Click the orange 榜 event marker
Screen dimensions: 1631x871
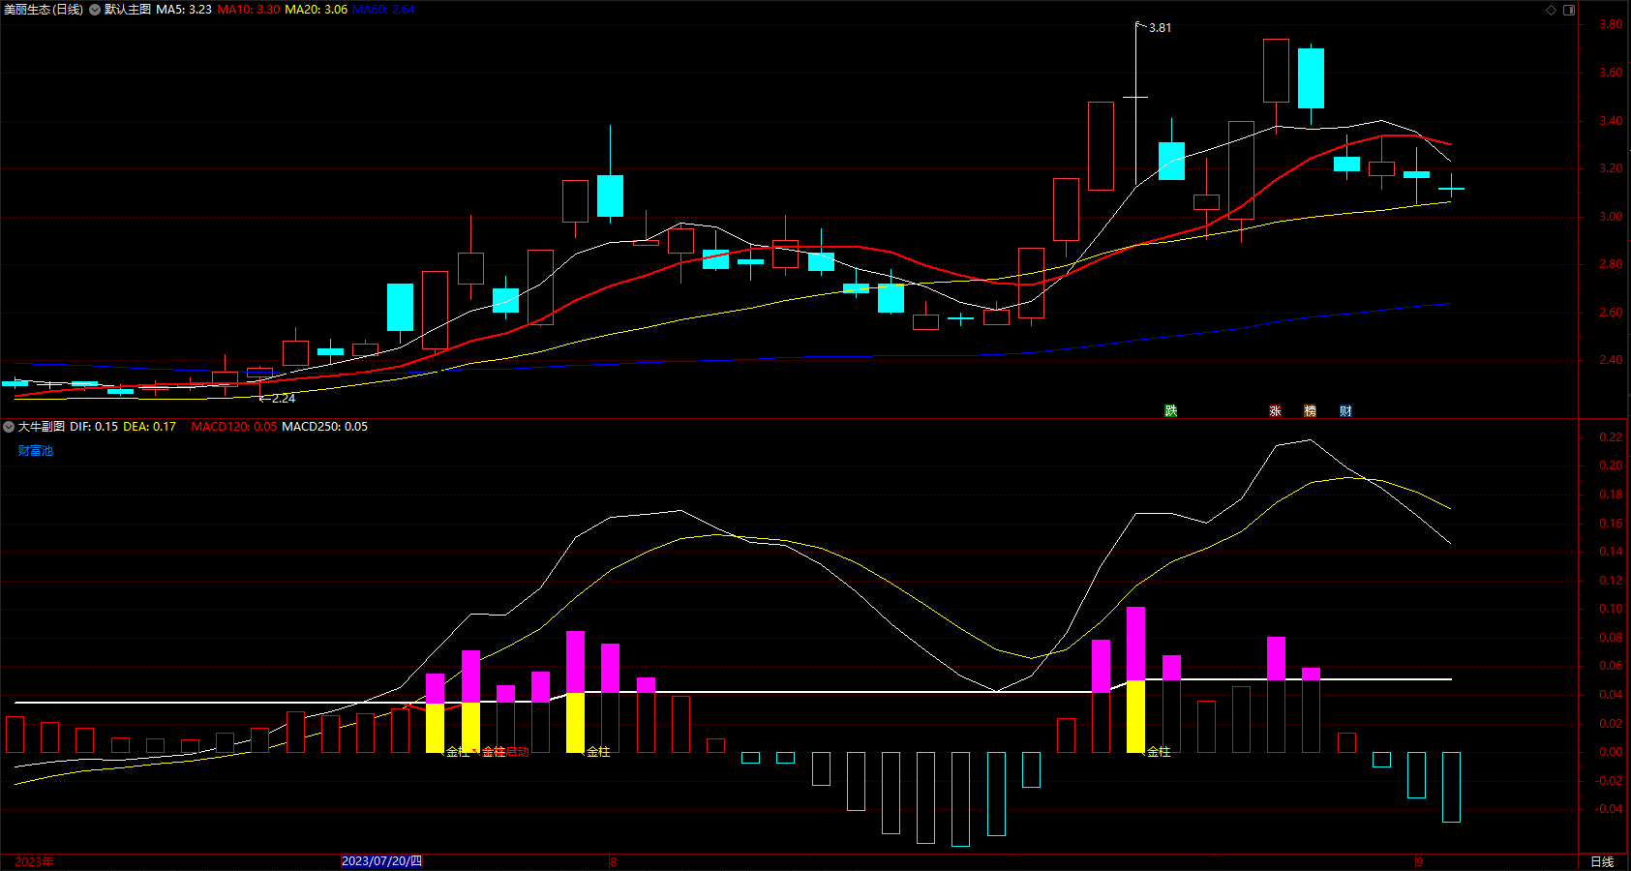click(1310, 411)
